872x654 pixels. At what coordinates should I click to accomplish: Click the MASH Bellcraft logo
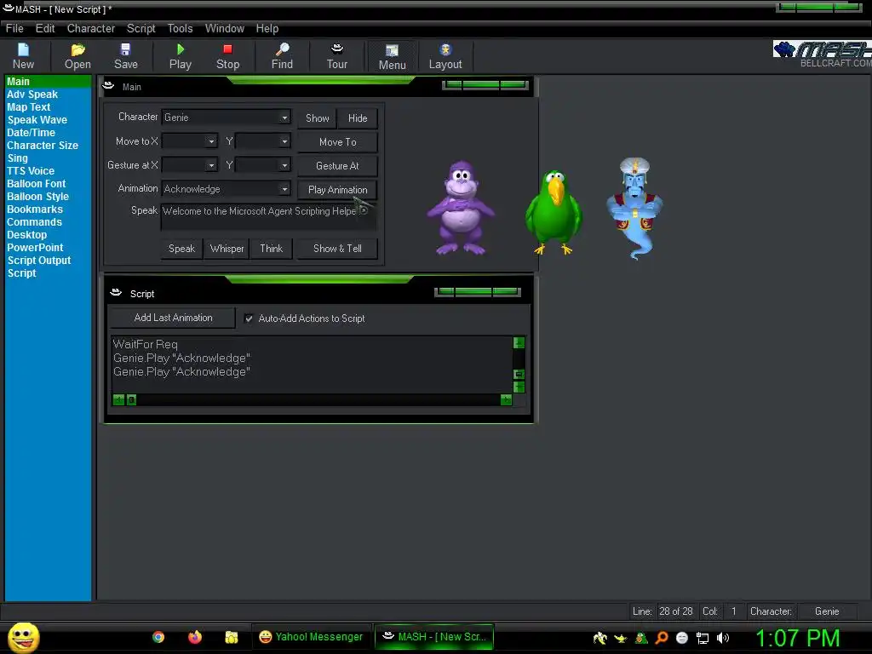click(x=823, y=54)
